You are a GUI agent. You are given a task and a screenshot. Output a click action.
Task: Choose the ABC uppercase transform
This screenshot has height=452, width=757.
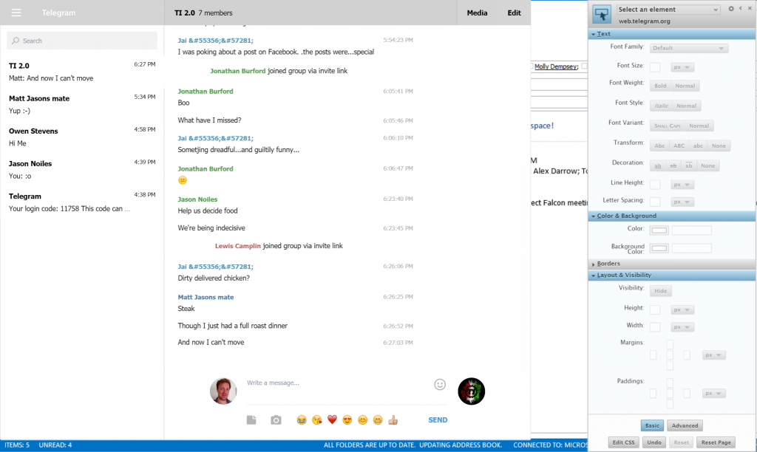[x=679, y=145]
